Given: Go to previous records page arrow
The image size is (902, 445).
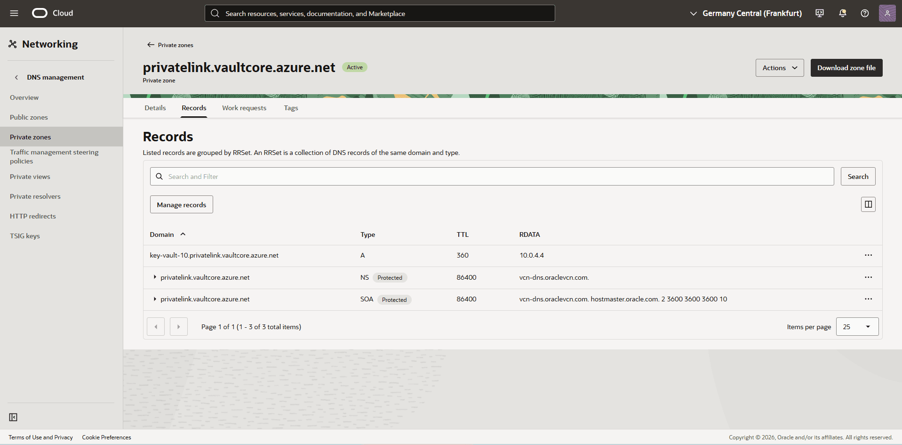Looking at the screenshot, I should pyautogui.click(x=156, y=327).
